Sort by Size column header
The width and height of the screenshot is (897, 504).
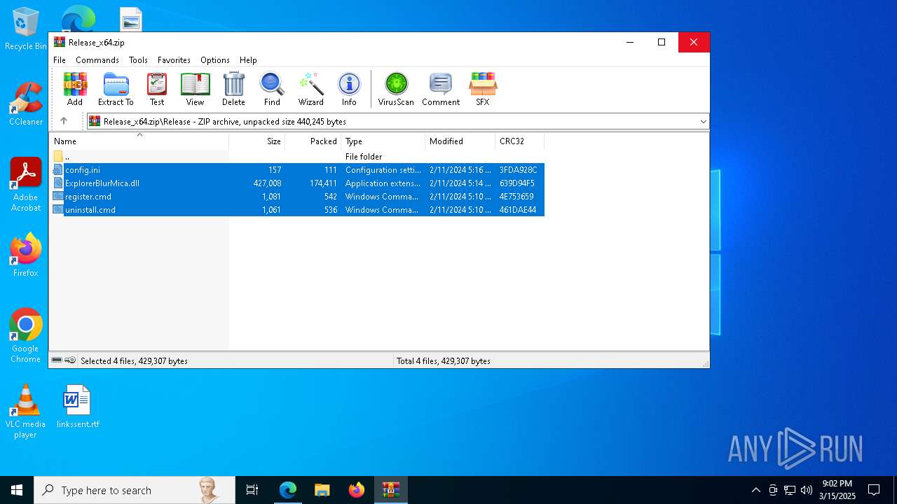pos(257,141)
